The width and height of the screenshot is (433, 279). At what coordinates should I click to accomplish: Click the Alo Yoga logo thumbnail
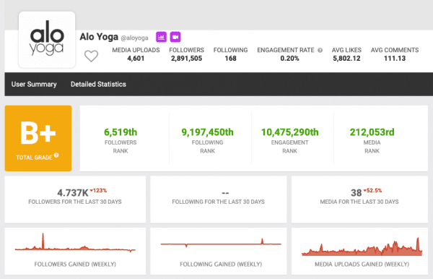pos(47,40)
